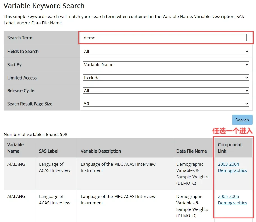Click the Component Link column header
The width and height of the screenshot is (256, 222).
click(230, 148)
